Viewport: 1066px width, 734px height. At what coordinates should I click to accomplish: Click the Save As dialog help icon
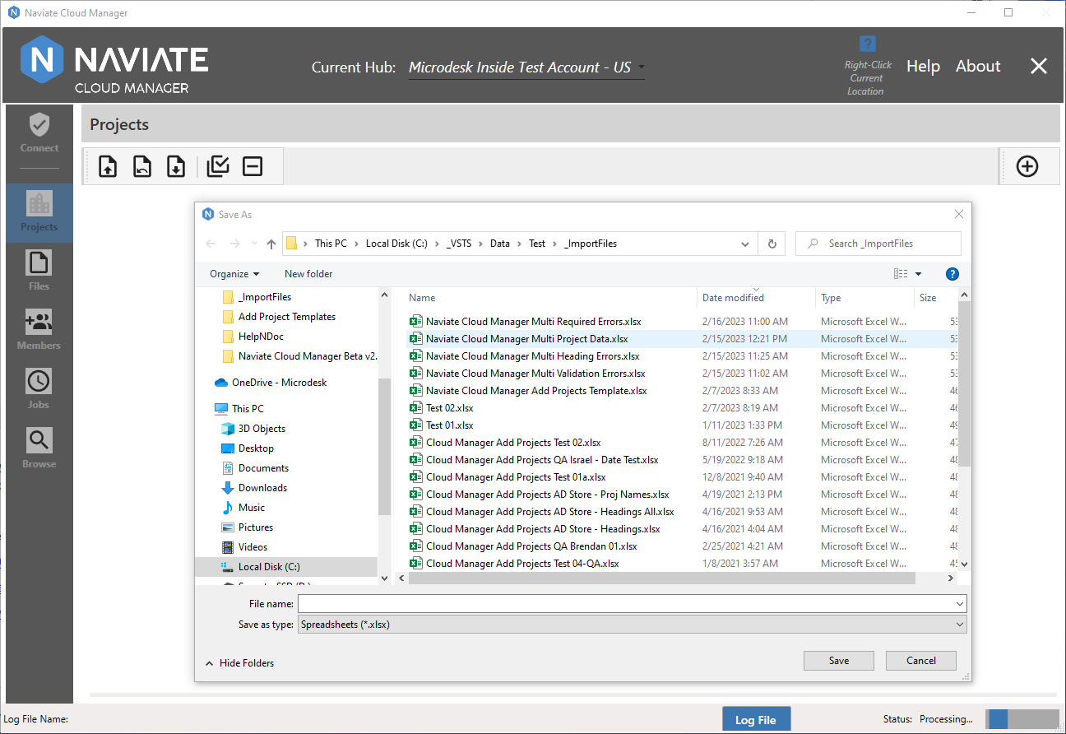[x=952, y=274]
